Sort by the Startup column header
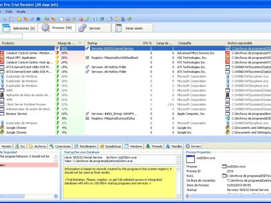Image resolution: width=271 pixels, height=203 pixels. [112, 43]
